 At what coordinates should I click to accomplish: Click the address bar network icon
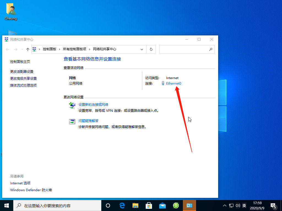(x=34, y=49)
